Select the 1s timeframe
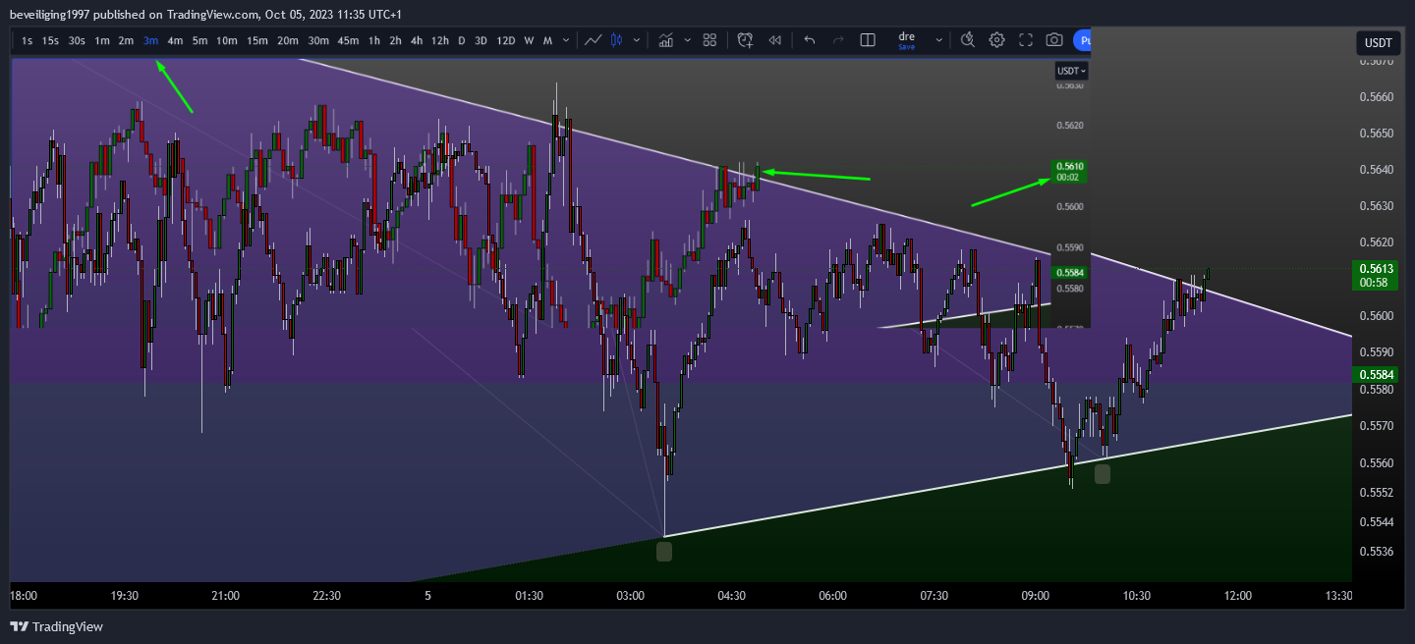The height and width of the screenshot is (644, 1415). pyautogui.click(x=27, y=40)
